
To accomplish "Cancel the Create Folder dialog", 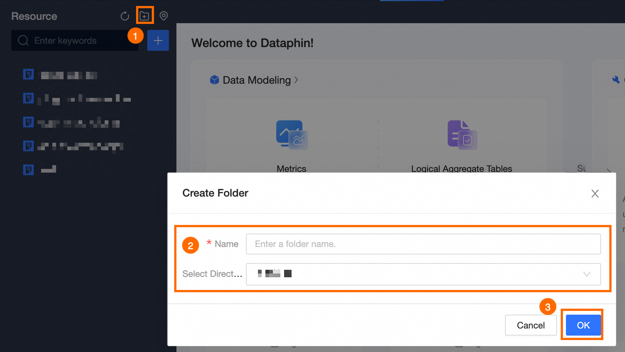I will point(531,325).
